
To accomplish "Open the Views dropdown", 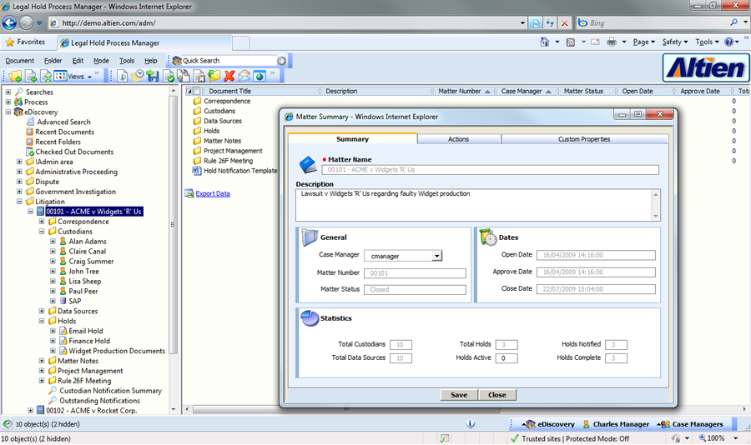I will pos(88,76).
